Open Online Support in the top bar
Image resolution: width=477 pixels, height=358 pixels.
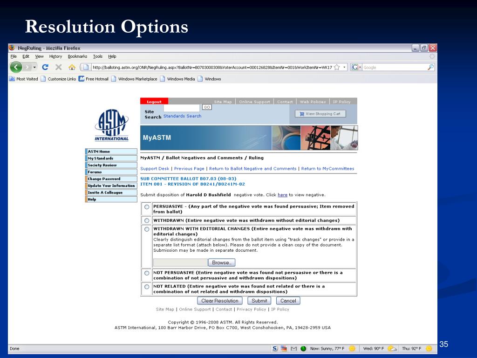255,102
